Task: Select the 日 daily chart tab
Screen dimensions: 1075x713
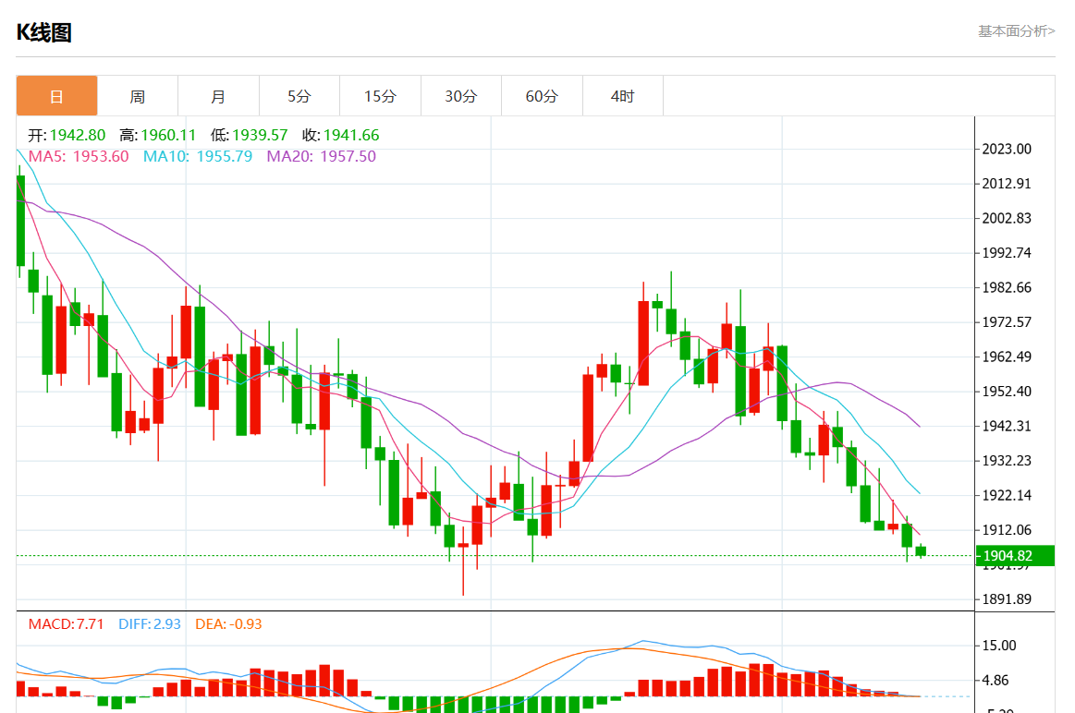Action: pyautogui.click(x=57, y=96)
